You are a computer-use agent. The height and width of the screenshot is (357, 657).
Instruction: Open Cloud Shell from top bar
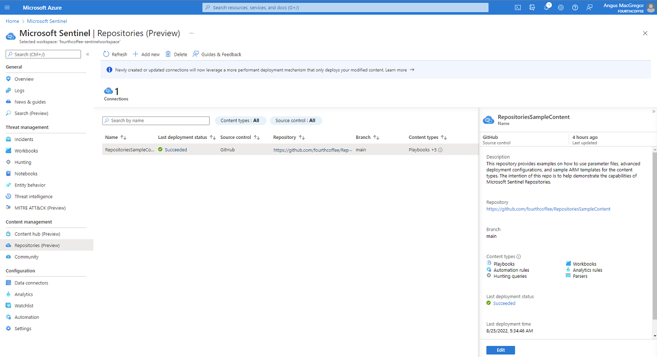coord(518,8)
